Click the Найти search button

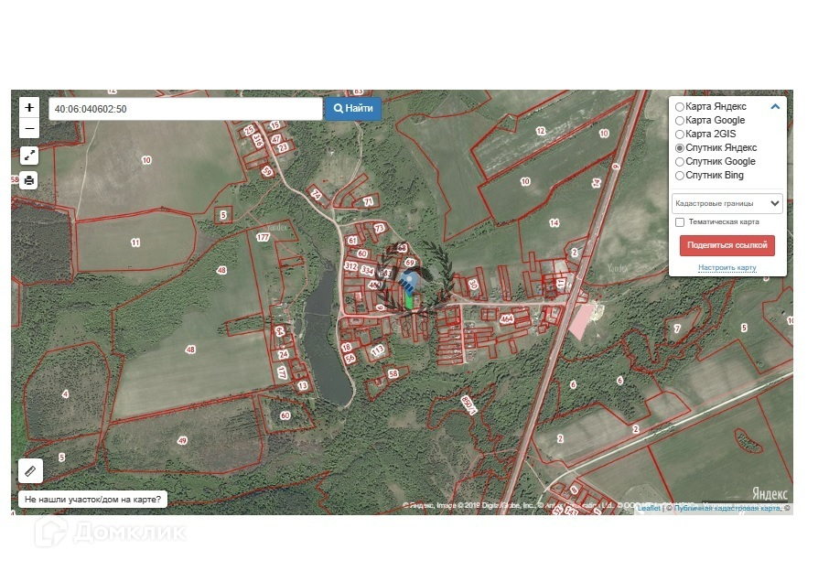coord(353,108)
